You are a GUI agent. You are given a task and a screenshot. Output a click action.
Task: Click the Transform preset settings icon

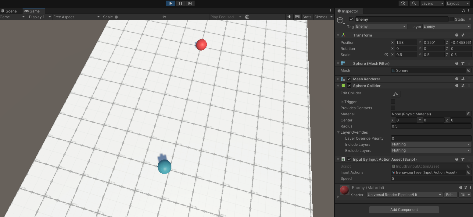463,35
